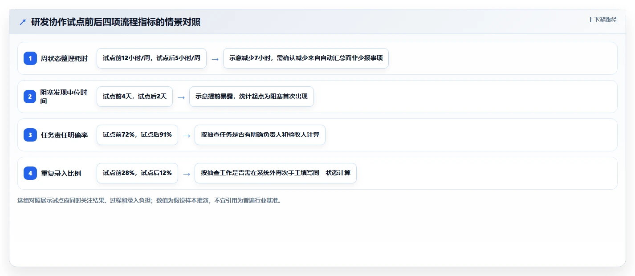This screenshot has width=635, height=276.
Task: Click the number 3 badge for 任务责任明确率
Action: [30, 135]
